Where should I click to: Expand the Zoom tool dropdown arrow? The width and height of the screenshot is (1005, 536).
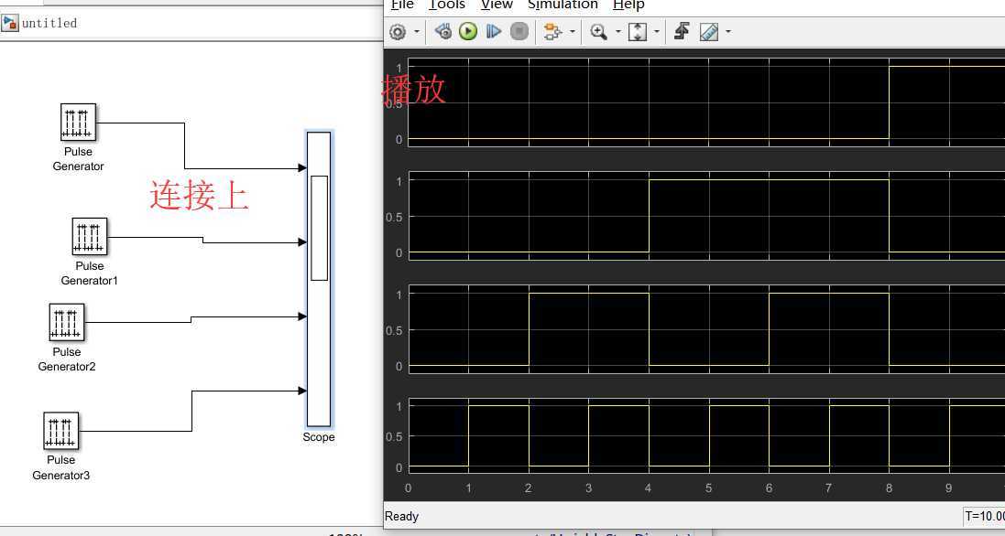pos(617,31)
